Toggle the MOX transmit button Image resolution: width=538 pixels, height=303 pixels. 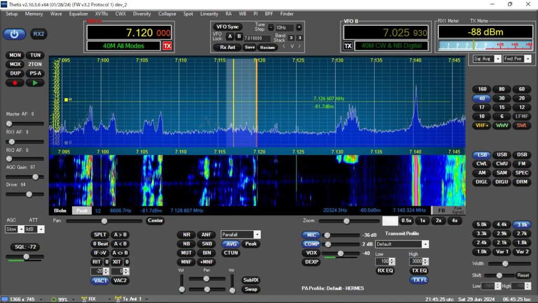(15, 64)
